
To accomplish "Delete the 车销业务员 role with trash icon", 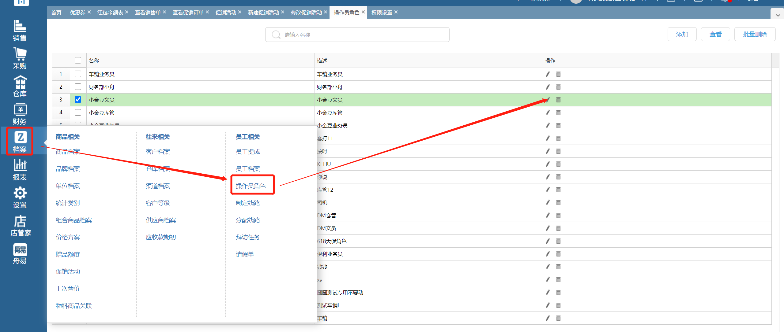I will point(558,74).
